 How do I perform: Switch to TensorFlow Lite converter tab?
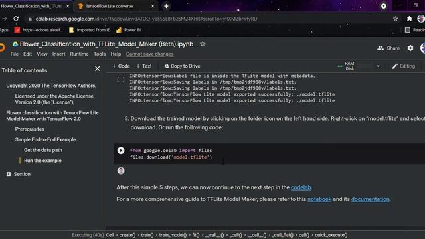[x=110, y=6]
